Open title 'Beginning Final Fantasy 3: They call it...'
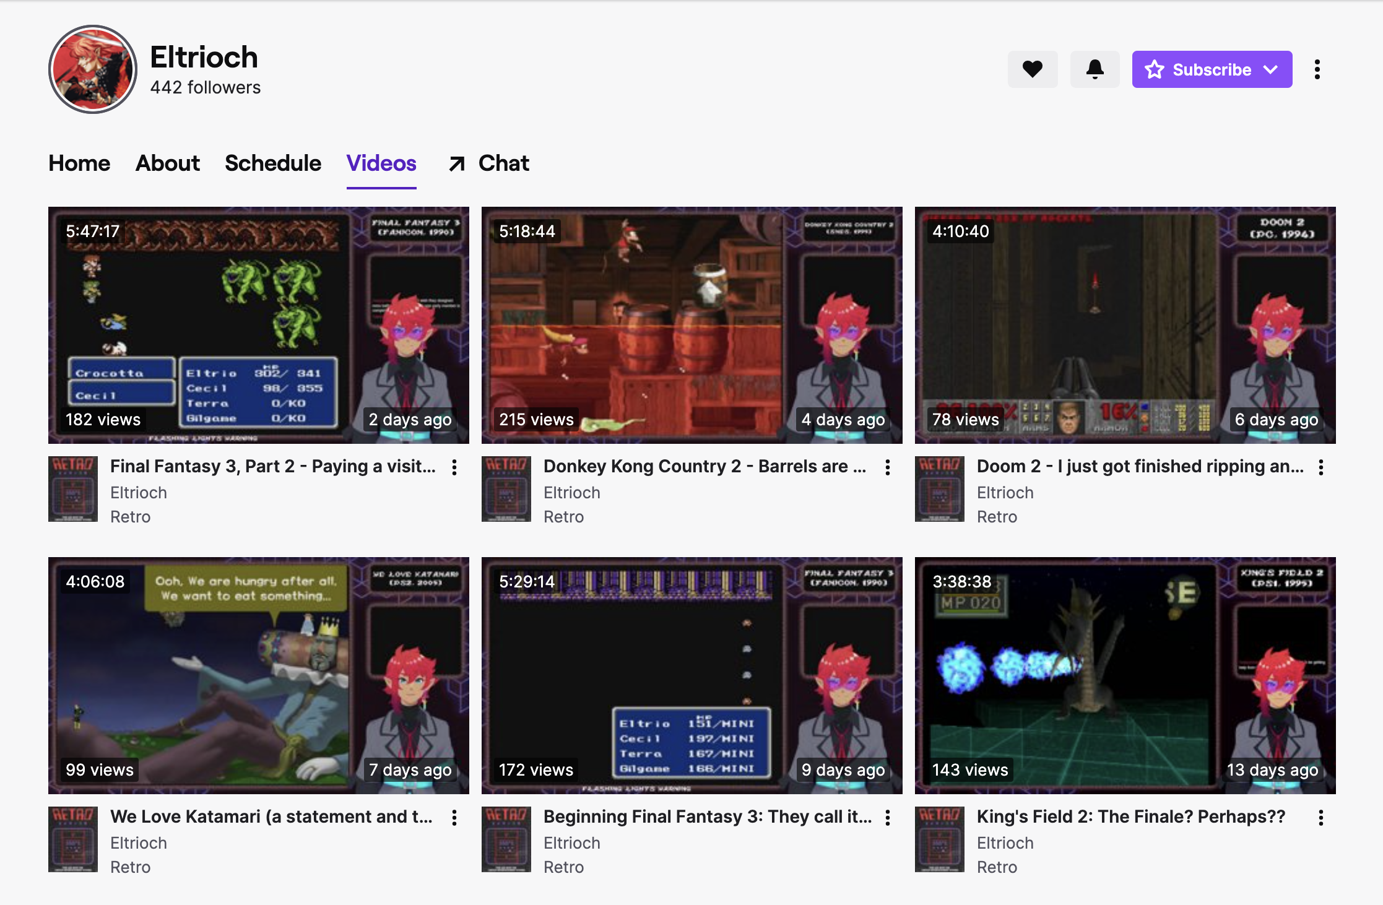This screenshot has height=905, width=1383. [708, 817]
